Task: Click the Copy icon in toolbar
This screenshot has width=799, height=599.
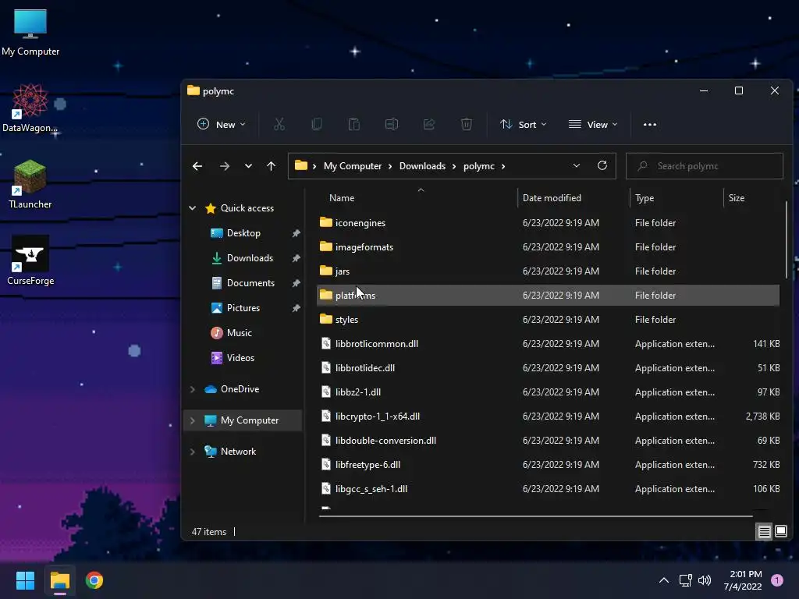Action: (x=317, y=124)
